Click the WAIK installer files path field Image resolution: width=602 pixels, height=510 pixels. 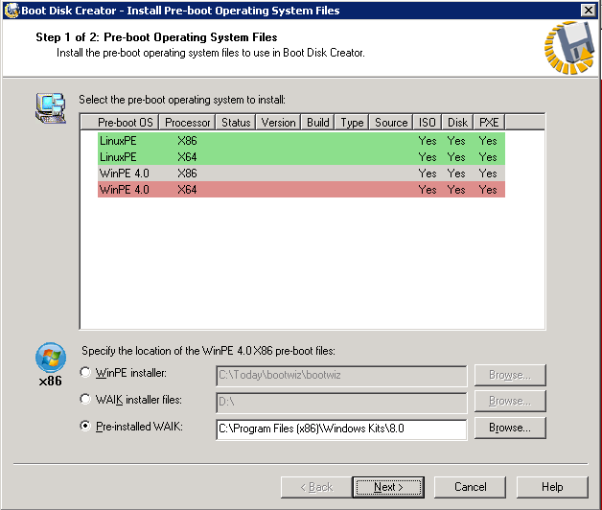click(341, 402)
